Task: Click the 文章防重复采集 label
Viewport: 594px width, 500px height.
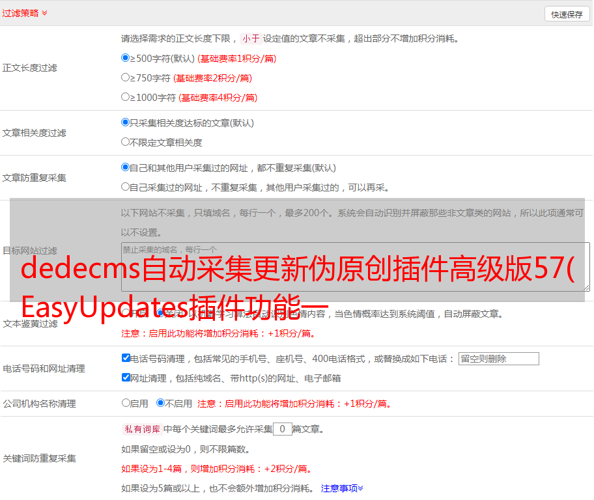Action: coord(34,178)
